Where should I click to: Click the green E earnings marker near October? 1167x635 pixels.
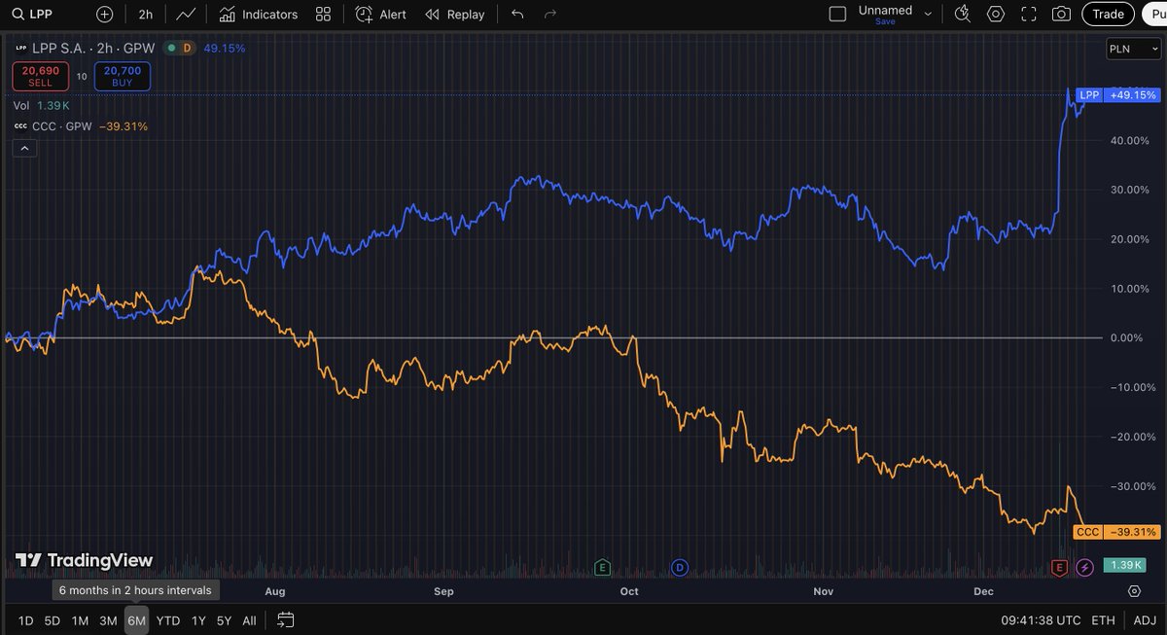[603, 566]
